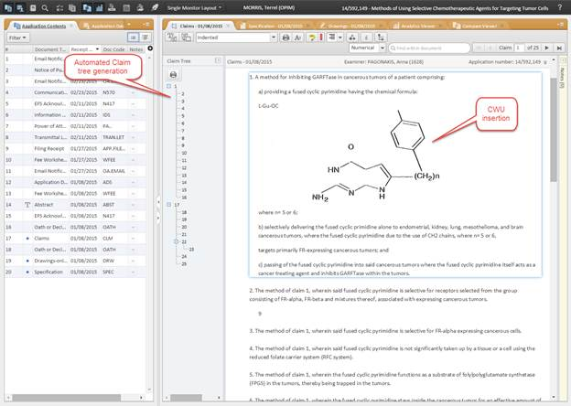The height and width of the screenshot is (406, 571).
Task: Click the red marker icon in toolbar
Action: pos(321,37)
